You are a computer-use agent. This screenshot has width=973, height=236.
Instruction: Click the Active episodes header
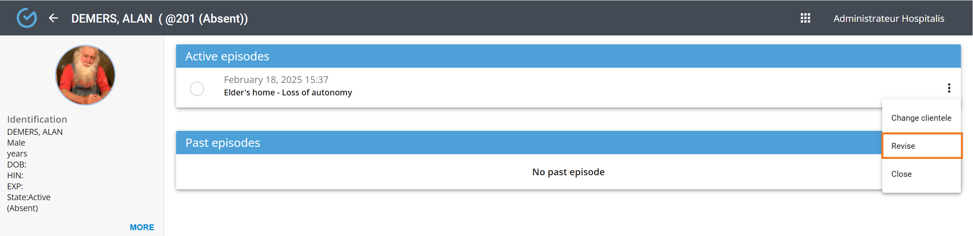[x=227, y=56]
